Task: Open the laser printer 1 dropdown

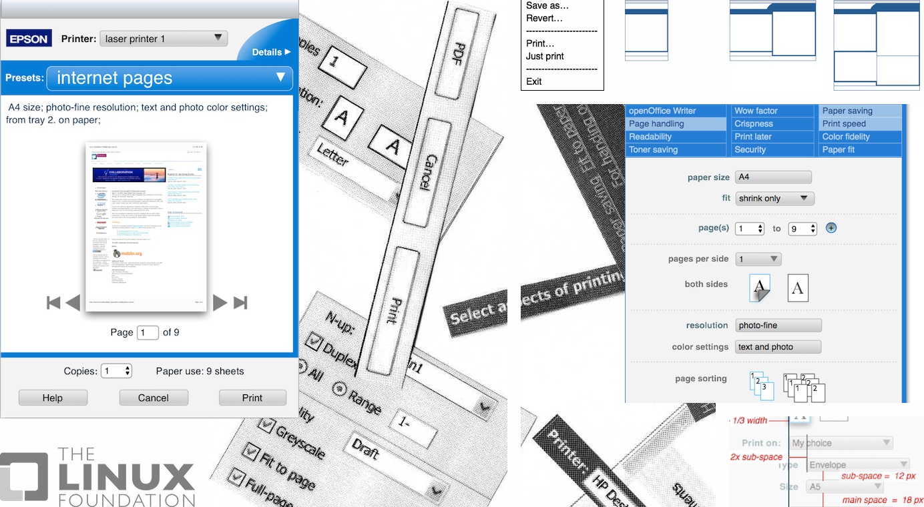Action: [164, 39]
